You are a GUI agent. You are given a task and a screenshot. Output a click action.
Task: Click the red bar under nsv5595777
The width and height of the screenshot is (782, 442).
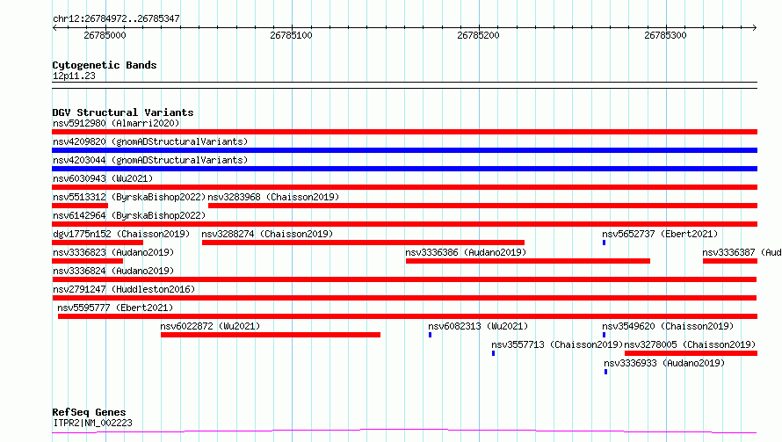(408, 316)
